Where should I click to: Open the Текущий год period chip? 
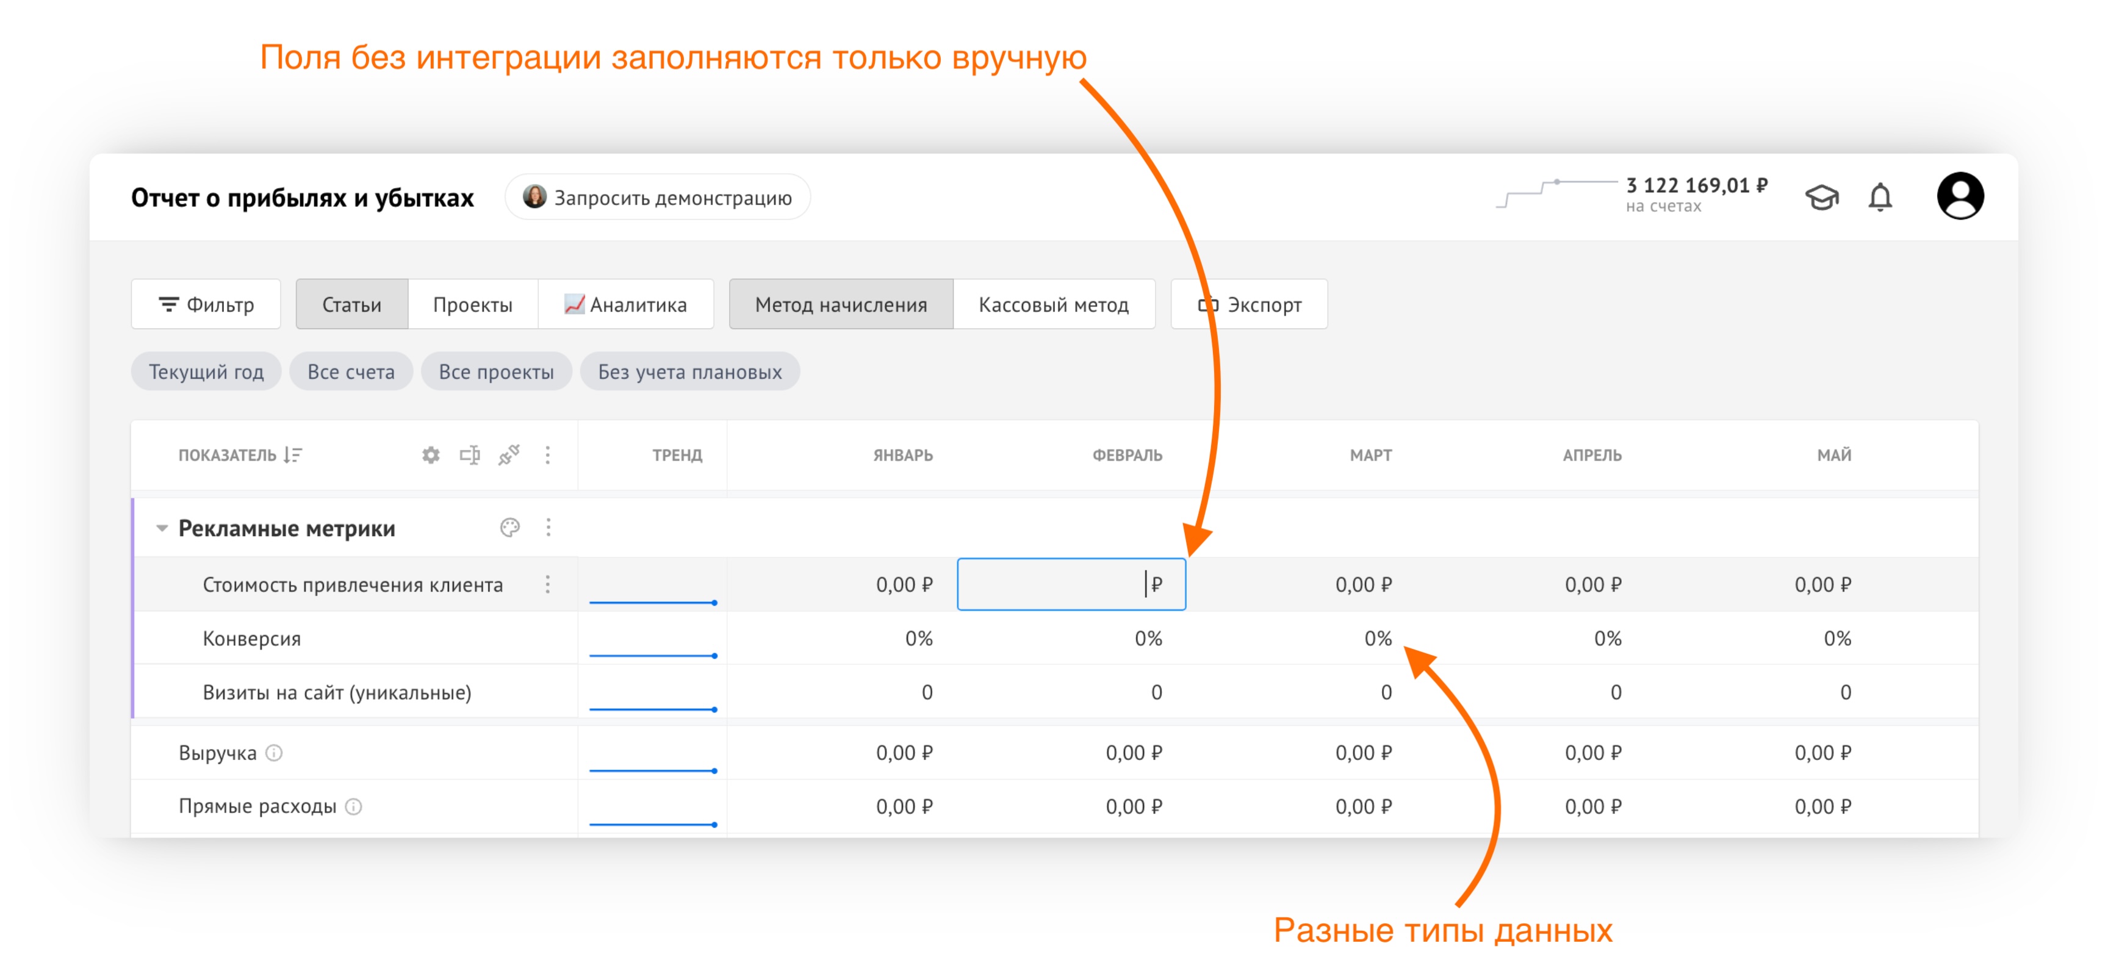pyautogui.click(x=206, y=371)
